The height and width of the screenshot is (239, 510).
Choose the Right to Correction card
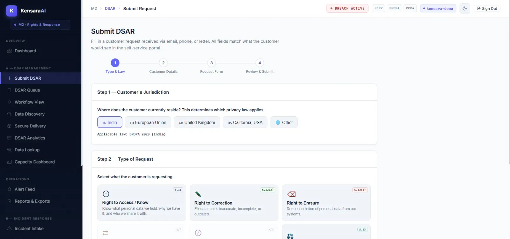coord(234,203)
